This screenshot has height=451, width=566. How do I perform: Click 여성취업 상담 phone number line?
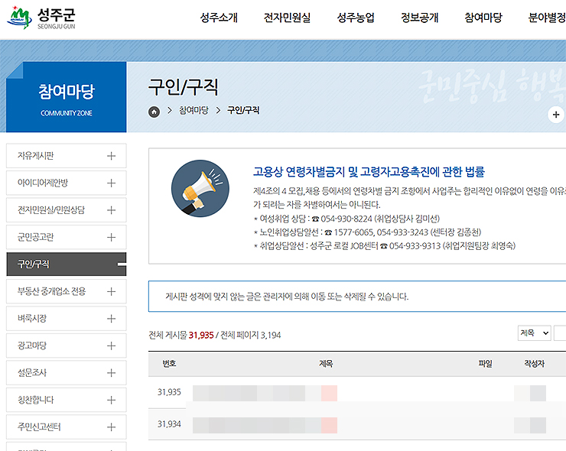pyautogui.click(x=346, y=219)
